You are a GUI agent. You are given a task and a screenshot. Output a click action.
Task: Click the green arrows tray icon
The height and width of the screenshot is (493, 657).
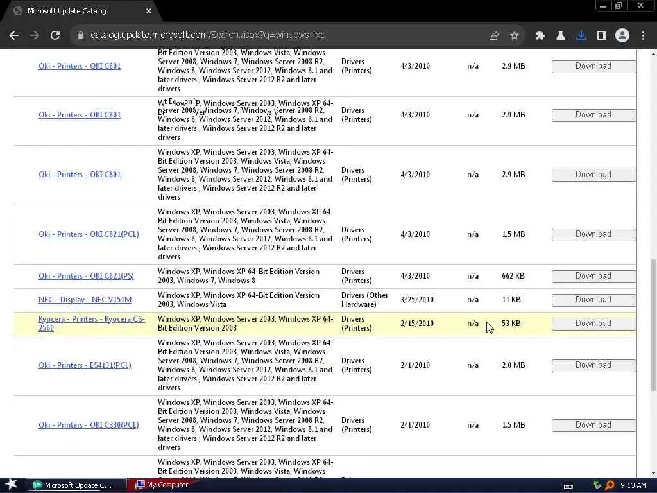click(x=597, y=485)
